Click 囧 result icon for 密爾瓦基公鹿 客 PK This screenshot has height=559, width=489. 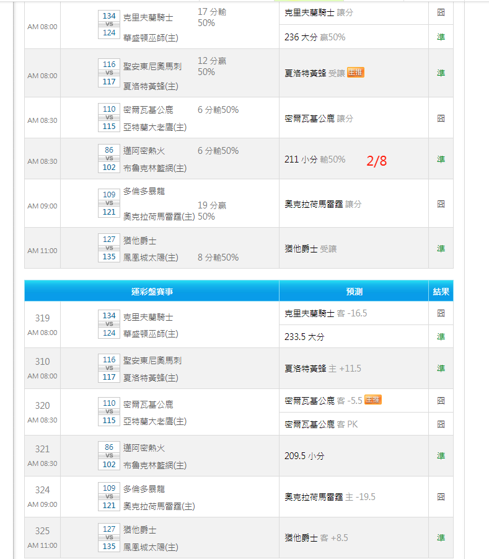coord(441,424)
